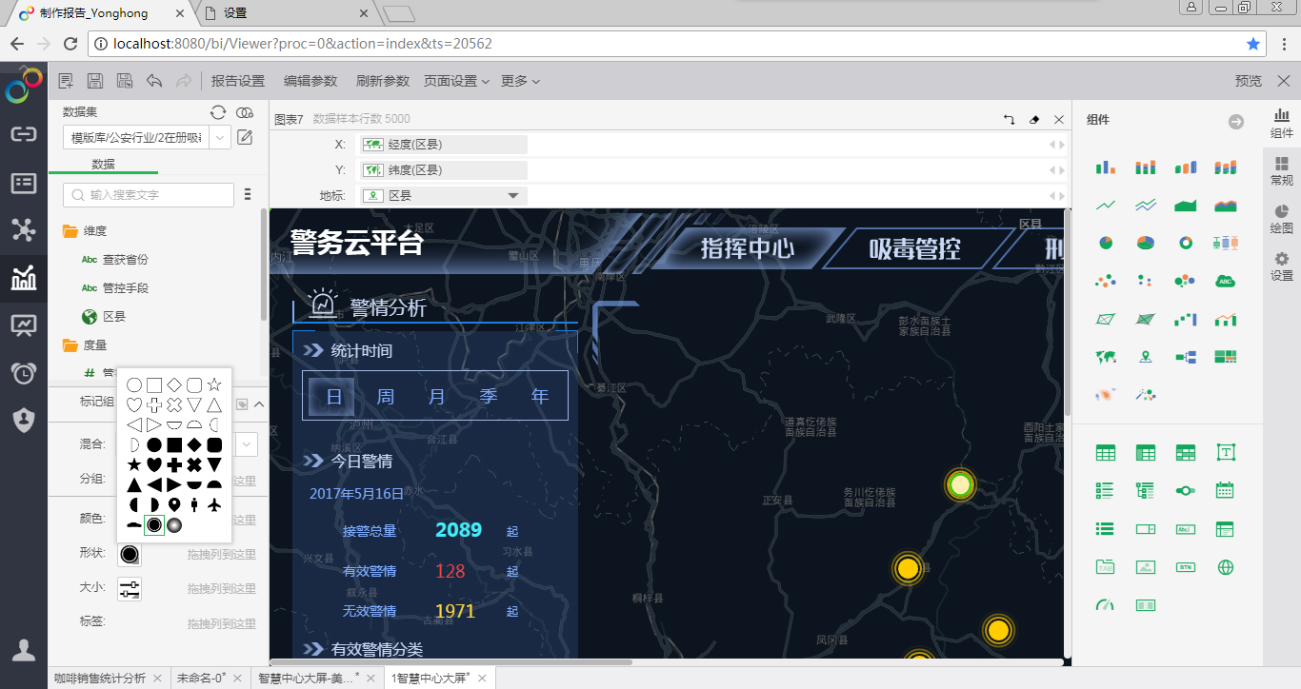This screenshot has width=1301, height=689.
Task: Open the 绘图 side tab
Action: 1281,219
